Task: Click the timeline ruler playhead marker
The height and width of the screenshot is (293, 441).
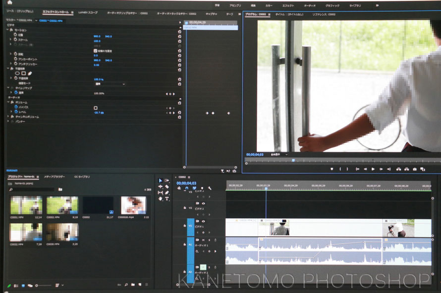Action: (x=266, y=189)
